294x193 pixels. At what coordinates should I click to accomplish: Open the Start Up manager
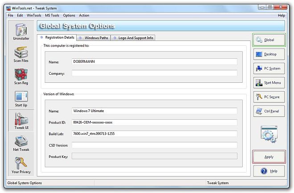click(x=21, y=99)
